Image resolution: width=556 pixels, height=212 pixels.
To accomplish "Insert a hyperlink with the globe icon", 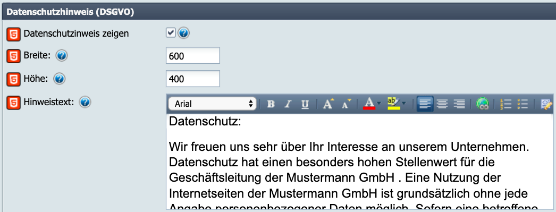I will click(x=483, y=104).
